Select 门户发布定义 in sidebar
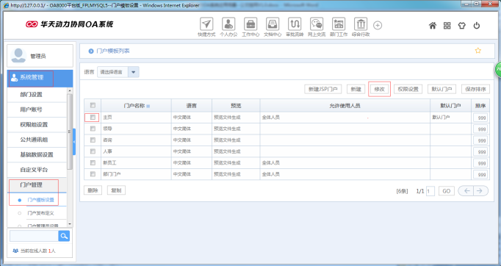Image resolution: width=501 pixels, height=266 pixels. pos(40,213)
